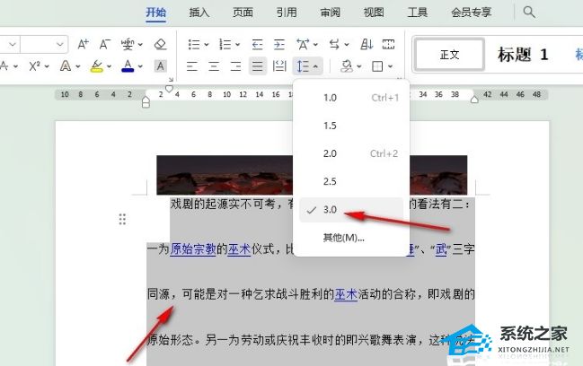Click the line spacing icon
The image size is (583, 366).
(x=303, y=66)
